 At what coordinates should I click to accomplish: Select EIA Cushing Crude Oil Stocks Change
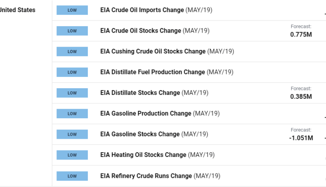[x=153, y=51]
